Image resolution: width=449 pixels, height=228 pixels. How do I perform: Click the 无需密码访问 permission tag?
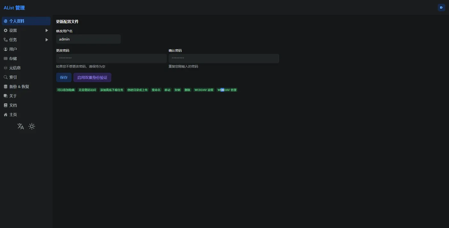click(87, 90)
